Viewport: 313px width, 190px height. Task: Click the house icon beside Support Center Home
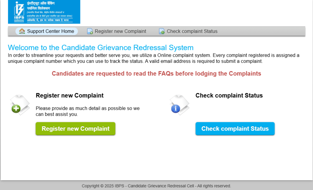(22, 31)
